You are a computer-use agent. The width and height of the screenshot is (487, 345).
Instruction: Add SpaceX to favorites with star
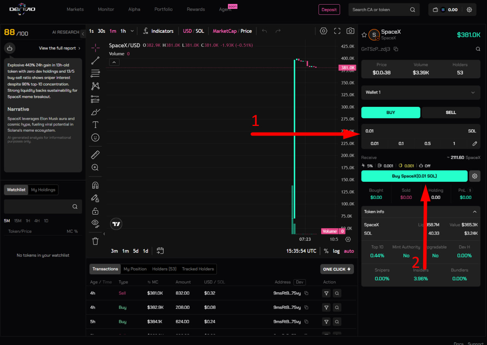364,35
